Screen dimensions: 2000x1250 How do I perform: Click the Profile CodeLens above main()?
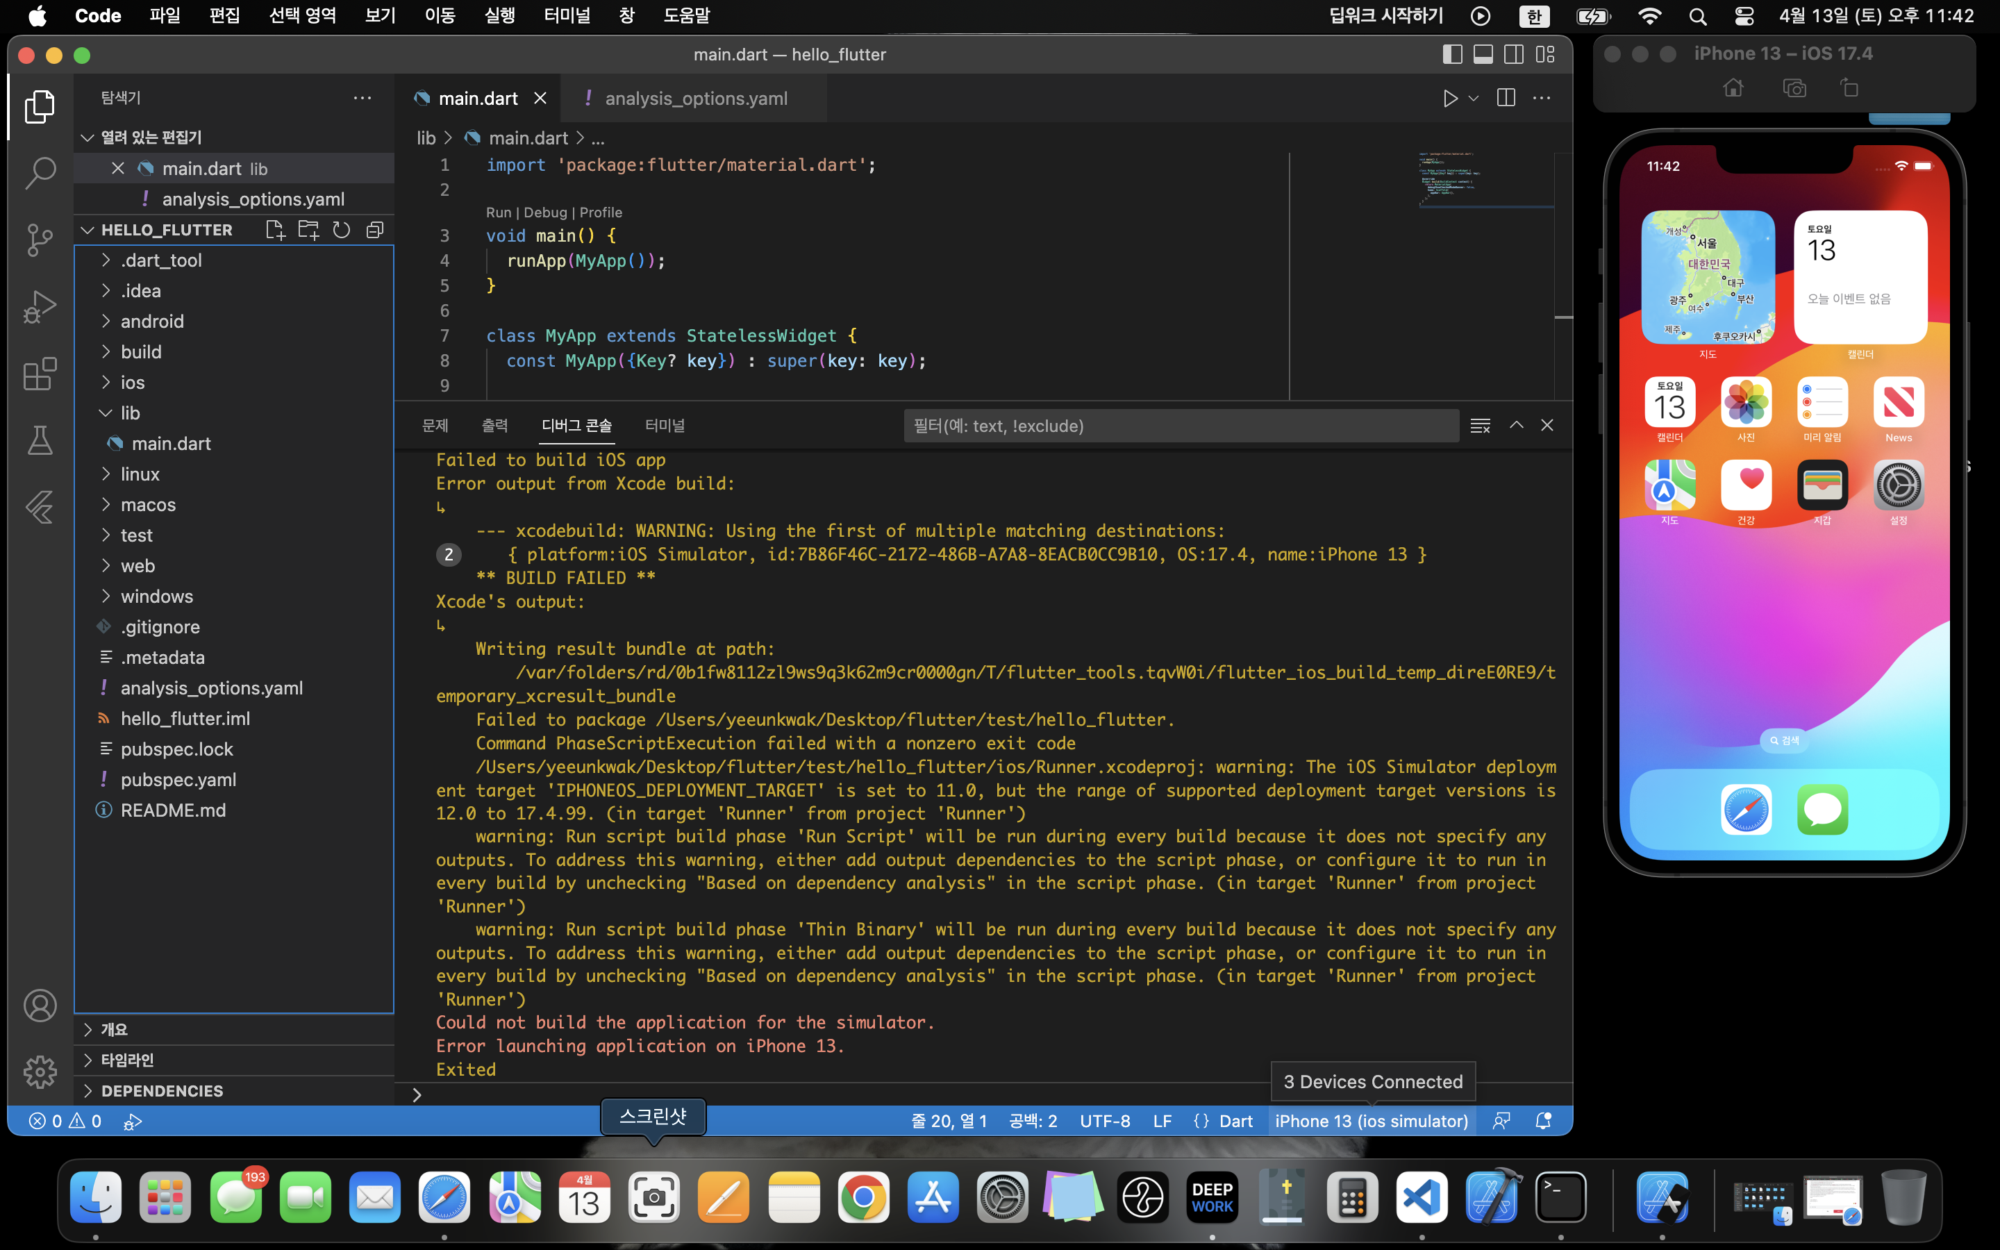coord(601,212)
